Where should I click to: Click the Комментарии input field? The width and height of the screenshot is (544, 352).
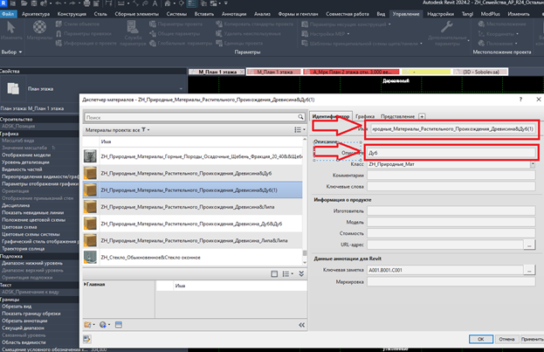click(x=451, y=176)
